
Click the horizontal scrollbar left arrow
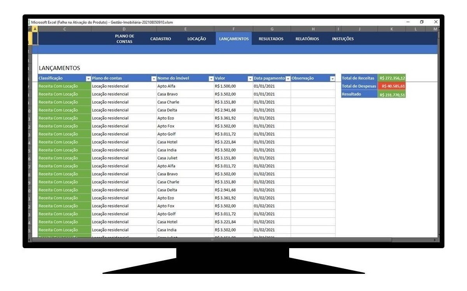coord(30,240)
